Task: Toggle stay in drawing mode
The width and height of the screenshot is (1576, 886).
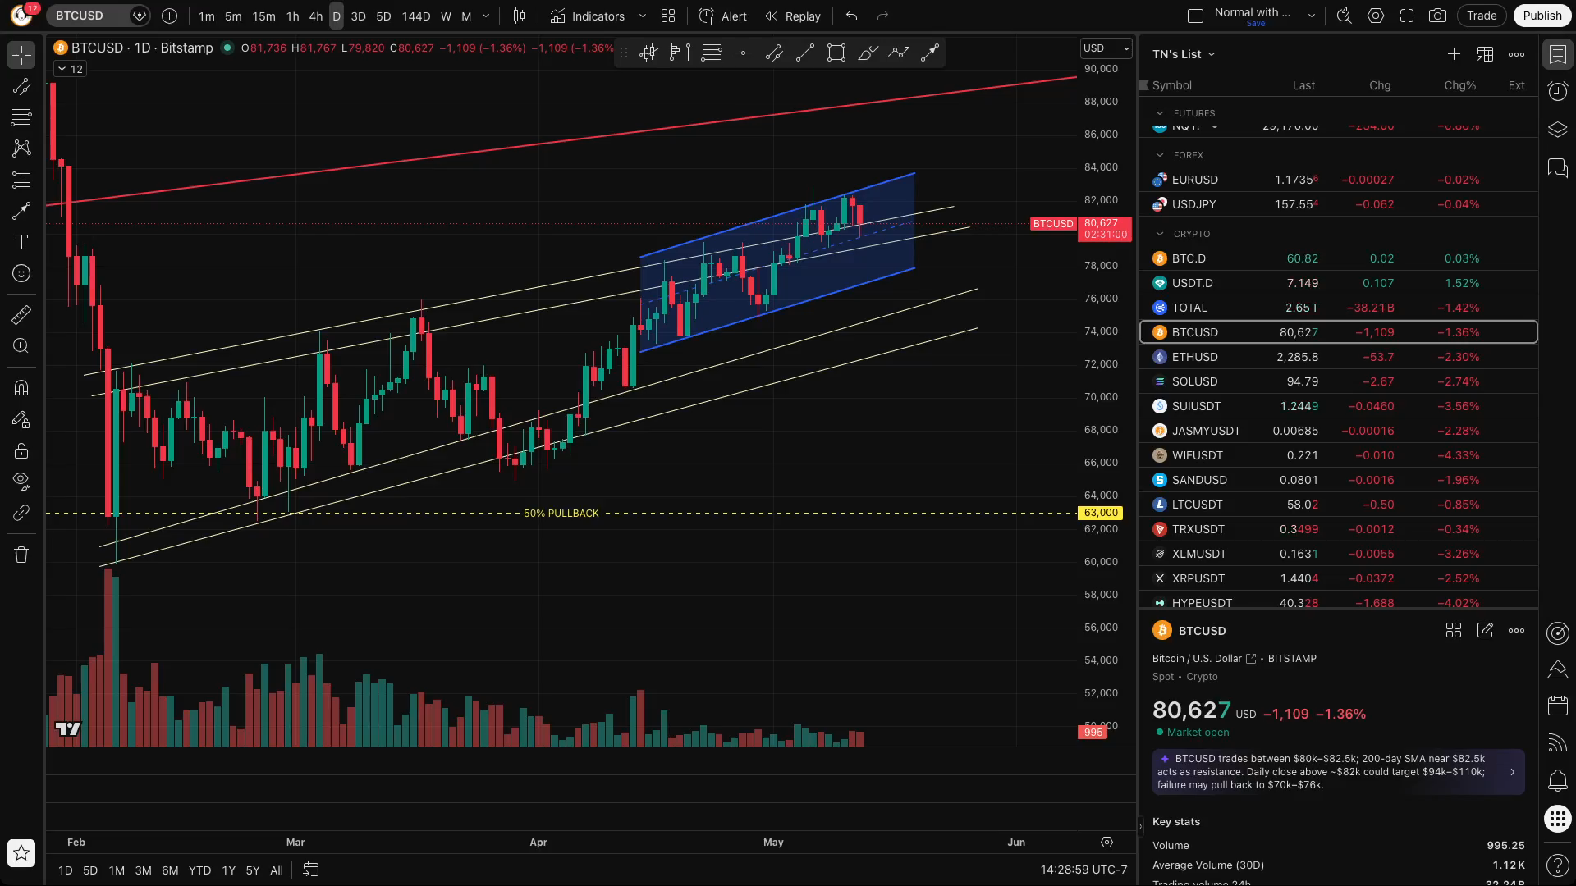Action: tap(21, 419)
